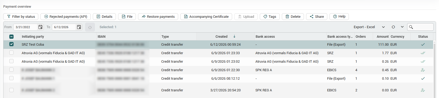Click status checkmark of 0.10 EUR row
Viewport: 439px width, 98px height.
point(423,78)
